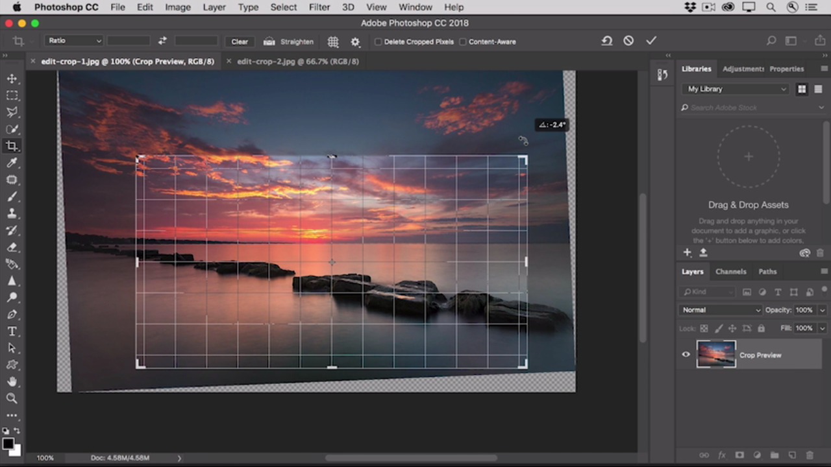Cancel the current crop operation
This screenshot has height=467, width=831.
pyautogui.click(x=628, y=41)
